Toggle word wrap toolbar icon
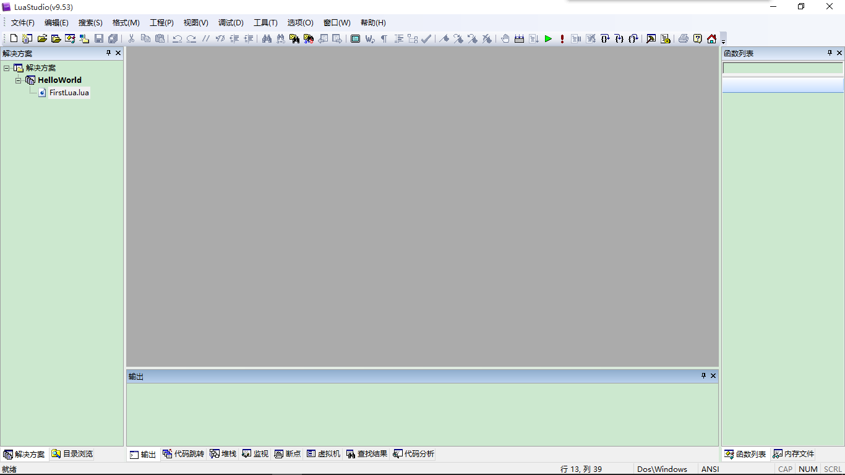This screenshot has height=475, width=845. pyautogui.click(x=370, y=38)
